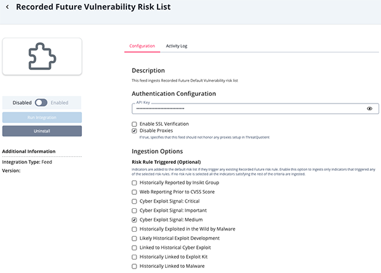Viewport: 381px width, 273px height.
Task: Toggle the Disabled/Enabled integration switch
Action: pos(41,102)
